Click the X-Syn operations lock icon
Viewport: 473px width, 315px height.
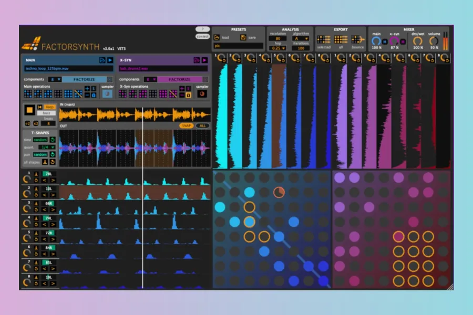click(188, 95)
